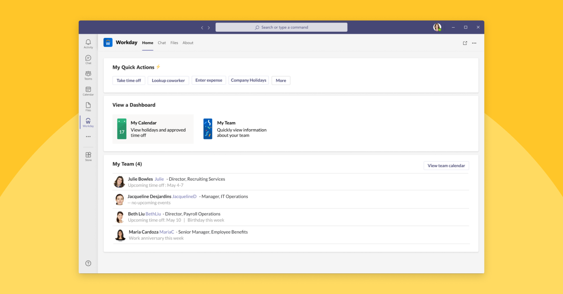
Task: Open the Chat section in the sidebar
Action: click(88, 59)
